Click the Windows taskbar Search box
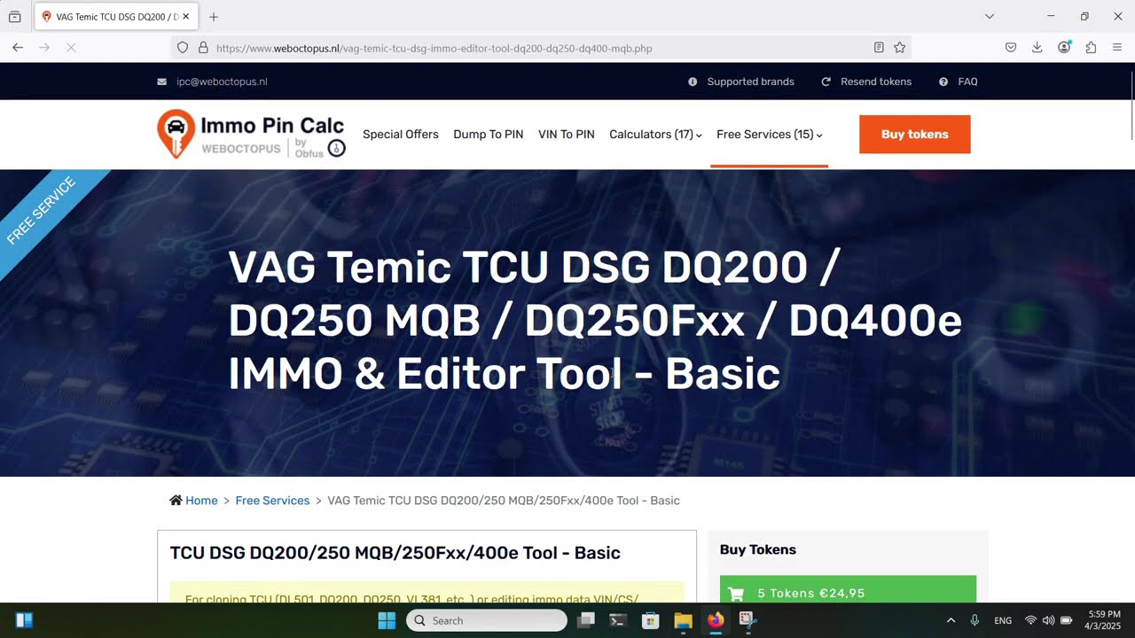 pyautogui.click(x=487, y=620)
